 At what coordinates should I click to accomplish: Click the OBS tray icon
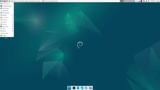click(x=141, y=1)
